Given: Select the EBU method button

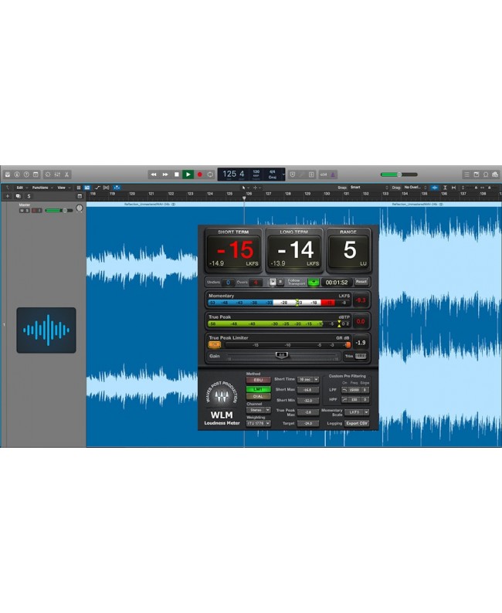Looking at the screenshot, I should [258, 380].
